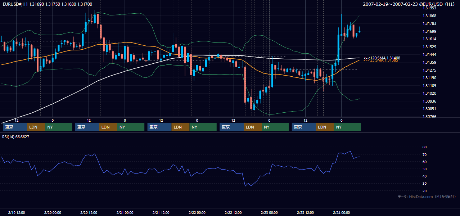Image resolution: width=460 pixels, height=216 pixels.
Task: Click RSI scale value 60
Action: point(424,162)
